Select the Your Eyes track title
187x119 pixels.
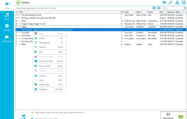(x=25, y=33)
